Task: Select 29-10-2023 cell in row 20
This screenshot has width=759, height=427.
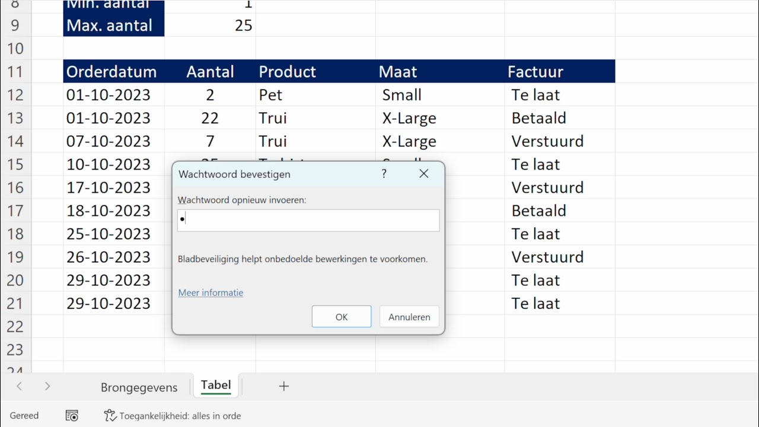Action: click(x=114, y=280)
